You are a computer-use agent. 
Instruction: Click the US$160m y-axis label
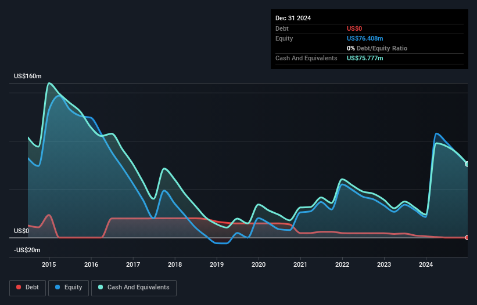tap(28, 76)
